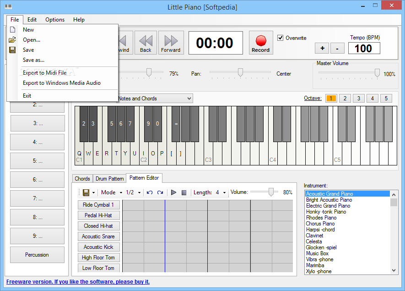Select track button 5: ...

38,161
